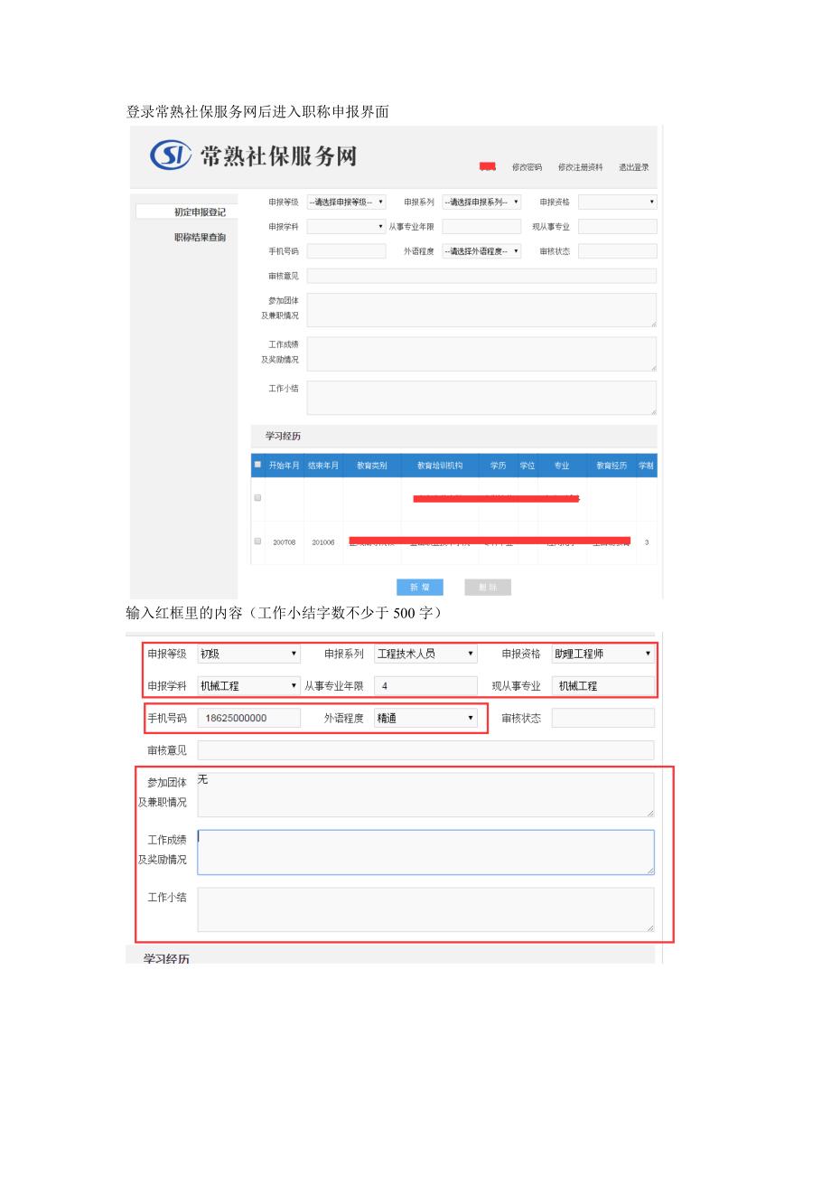Image resolution: width=831 pixels, height=1177 pixels.
Task: Click the focused 工作成绩及奖励情况 textarea with blue border
Action: pos(425,852)
